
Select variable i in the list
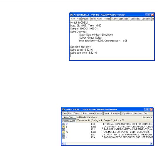click(66, 130)
